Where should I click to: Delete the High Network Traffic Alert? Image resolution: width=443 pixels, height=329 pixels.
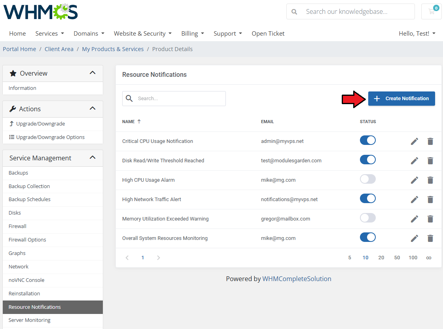[430, 200]
